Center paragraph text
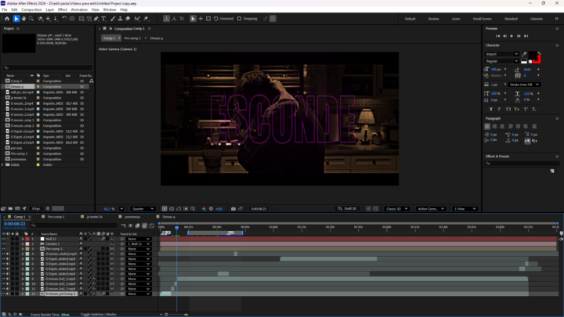This screenshot has width=564, height=317. [494, 127]
